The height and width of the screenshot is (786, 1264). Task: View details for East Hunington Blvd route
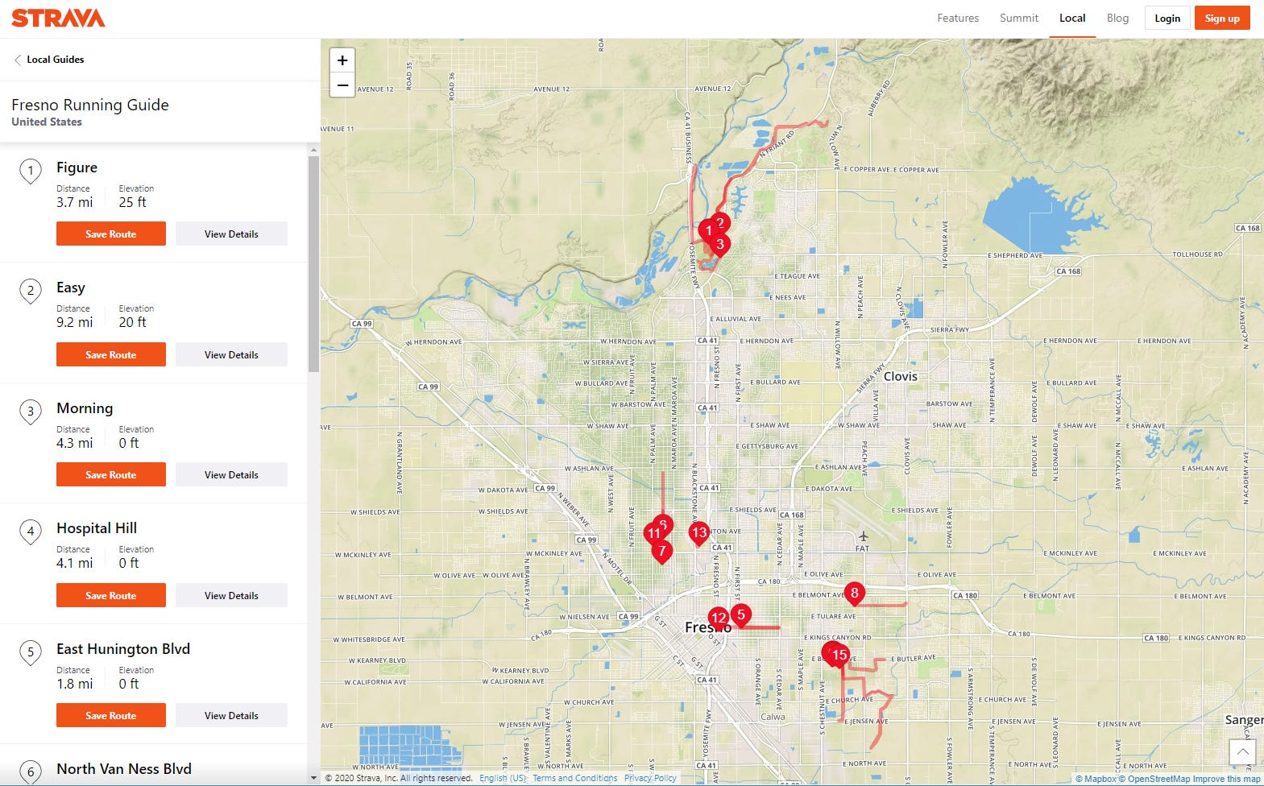[231, 715]
